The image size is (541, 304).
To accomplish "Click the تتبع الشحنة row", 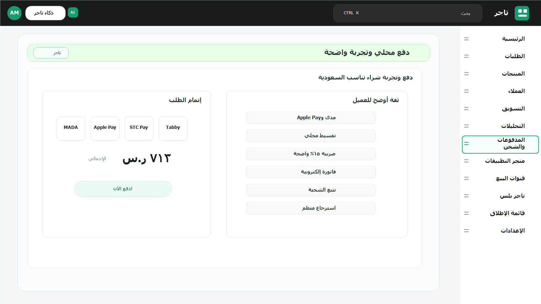I will click(x=311, y=190).
